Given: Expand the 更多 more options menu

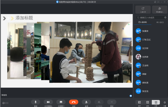Looking at the screenshot, I should coord(112,102).
